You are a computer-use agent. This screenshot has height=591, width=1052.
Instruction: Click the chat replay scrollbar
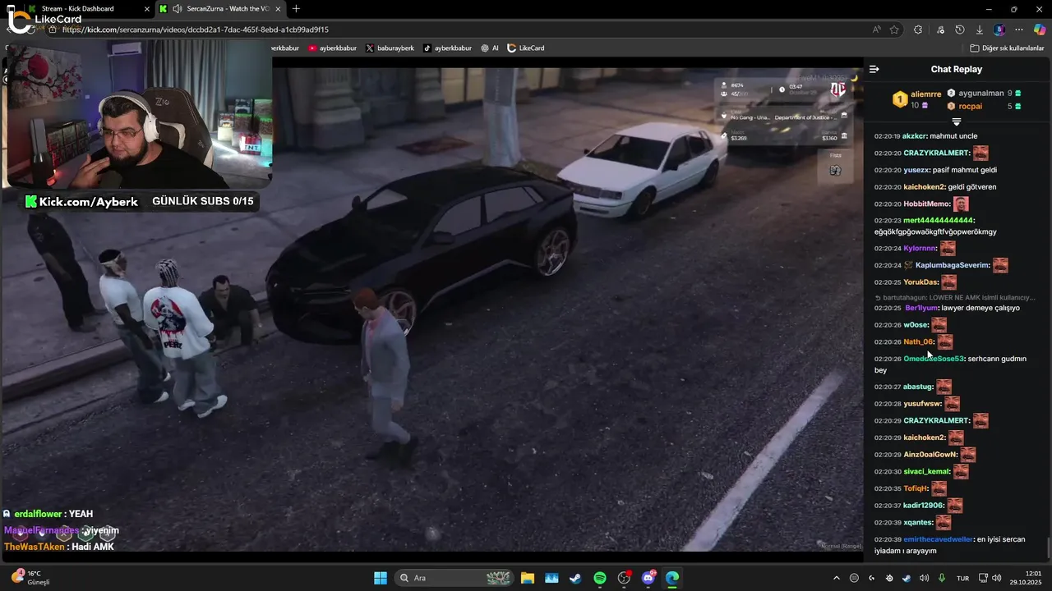pyautogui.click(x=1047, y=547)
